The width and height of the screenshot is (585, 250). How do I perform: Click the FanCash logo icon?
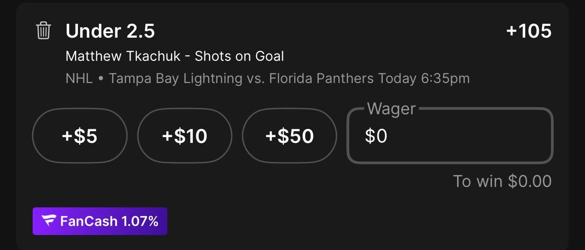(x=49, y=221)
